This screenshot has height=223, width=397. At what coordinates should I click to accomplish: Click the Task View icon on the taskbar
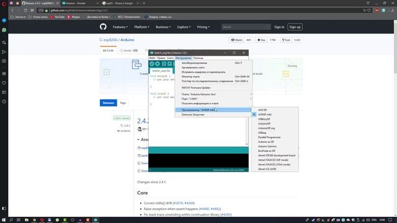coord(19,220)
